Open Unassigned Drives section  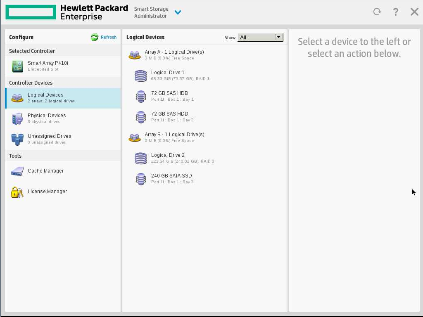63,140
